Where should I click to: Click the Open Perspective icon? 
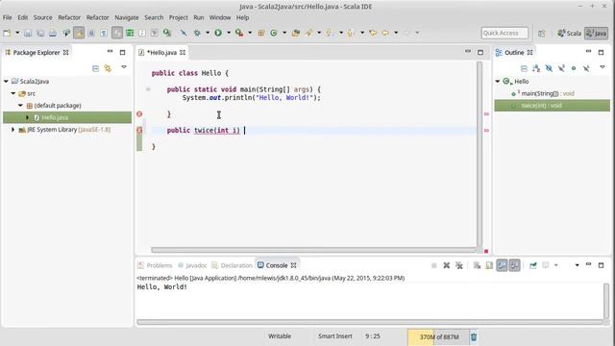(x=542, y=34)
